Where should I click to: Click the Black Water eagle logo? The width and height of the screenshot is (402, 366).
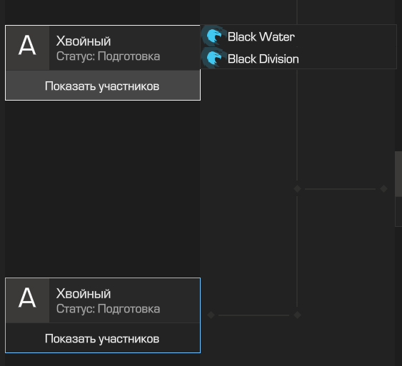coord(212,36)
